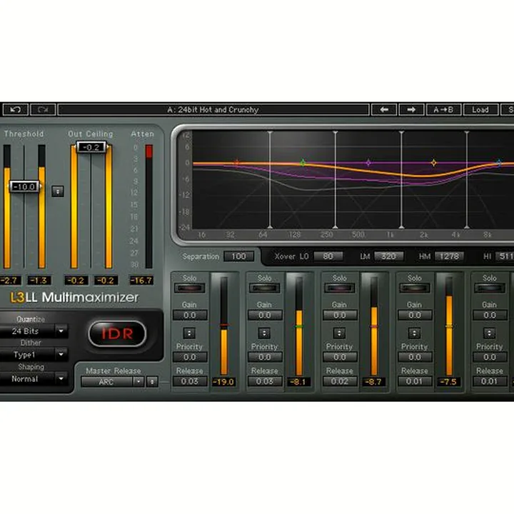Go to previous preset with left arrow
This screenshot has height=514, width=514.
[384, 110]
